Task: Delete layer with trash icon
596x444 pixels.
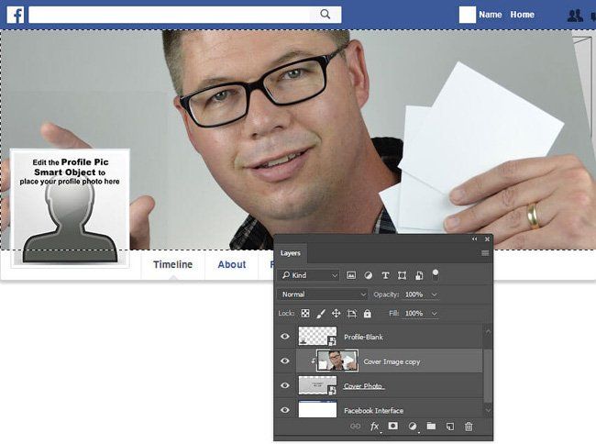Action: point(469,427)
